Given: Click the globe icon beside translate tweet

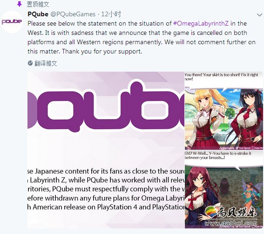Looking at the screenshot, I should (30, 63).
